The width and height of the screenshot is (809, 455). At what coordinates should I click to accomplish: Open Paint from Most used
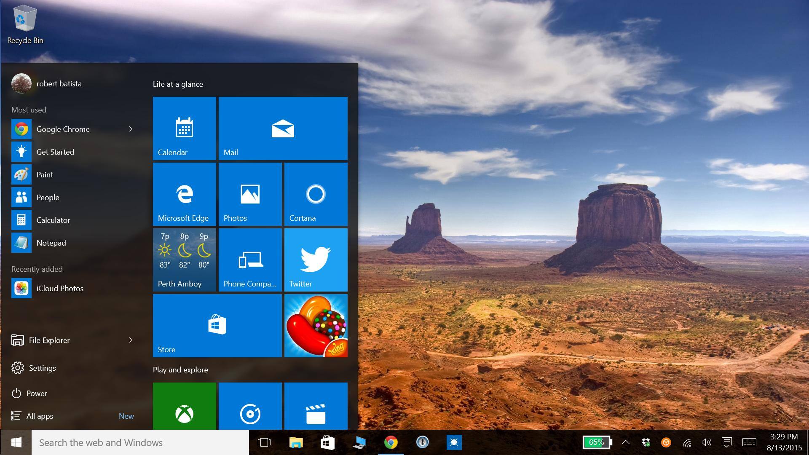click(45, 174)
